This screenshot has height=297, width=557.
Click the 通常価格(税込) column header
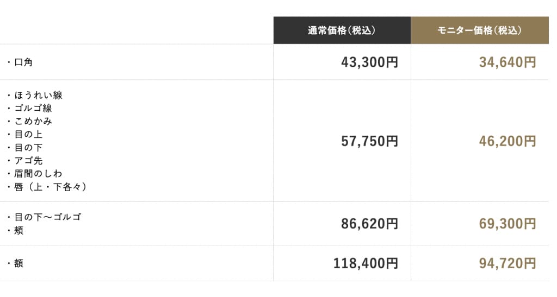(x=342, y=30)
